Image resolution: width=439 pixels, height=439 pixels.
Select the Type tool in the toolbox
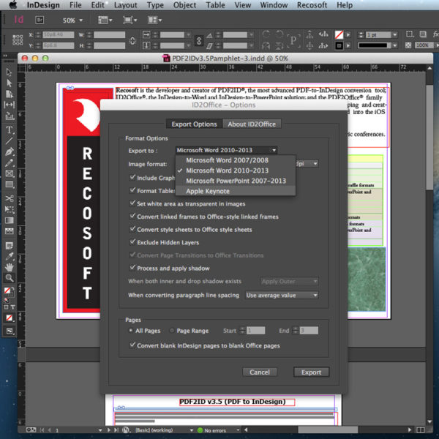coord(10,129)
